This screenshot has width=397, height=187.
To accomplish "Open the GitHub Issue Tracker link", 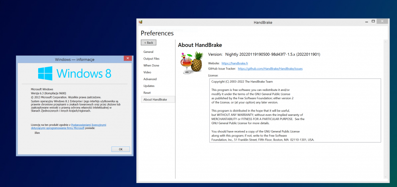I will click(x=270, y=69).
